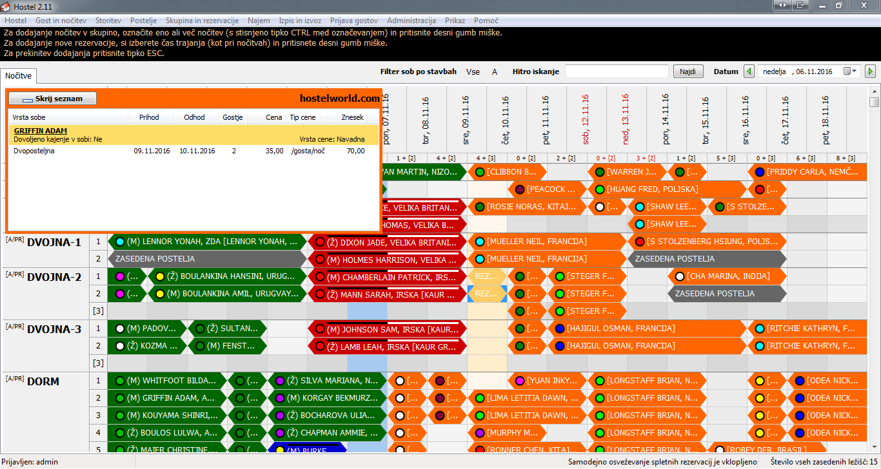Screen dimensions: 881x469
Task: Open the Administracija menu
Action: coord(411,21)
